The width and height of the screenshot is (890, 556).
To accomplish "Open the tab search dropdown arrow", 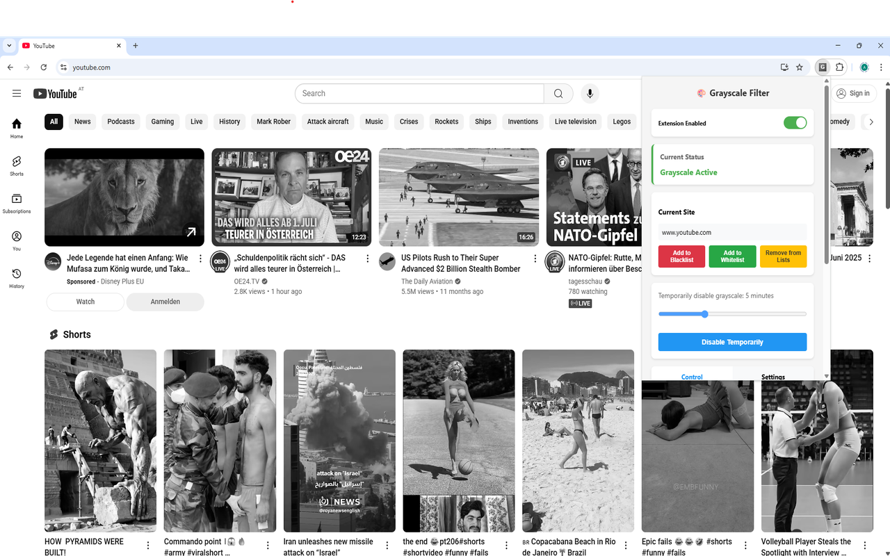I will (9, 46).
